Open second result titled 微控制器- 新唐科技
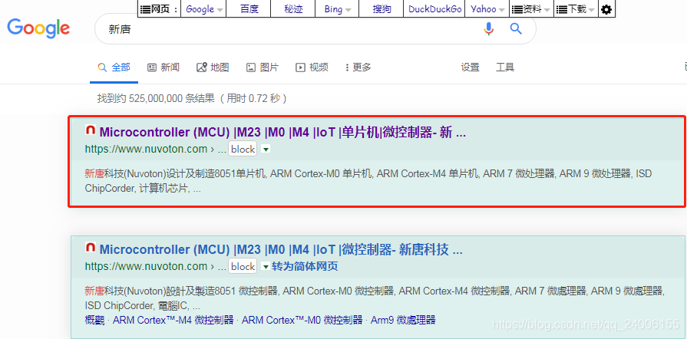687x339 pixels. [x=281, y=250]
